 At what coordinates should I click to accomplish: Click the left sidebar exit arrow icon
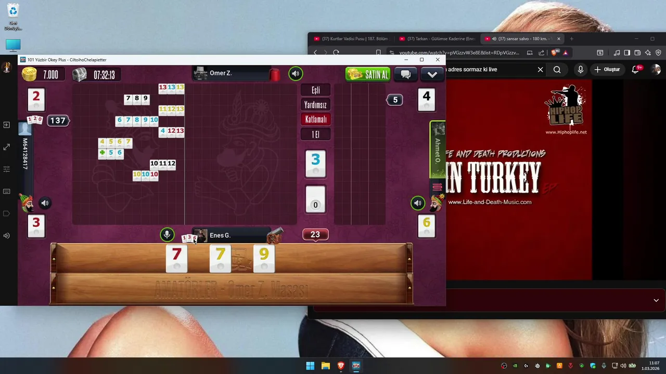click(7, 125)
